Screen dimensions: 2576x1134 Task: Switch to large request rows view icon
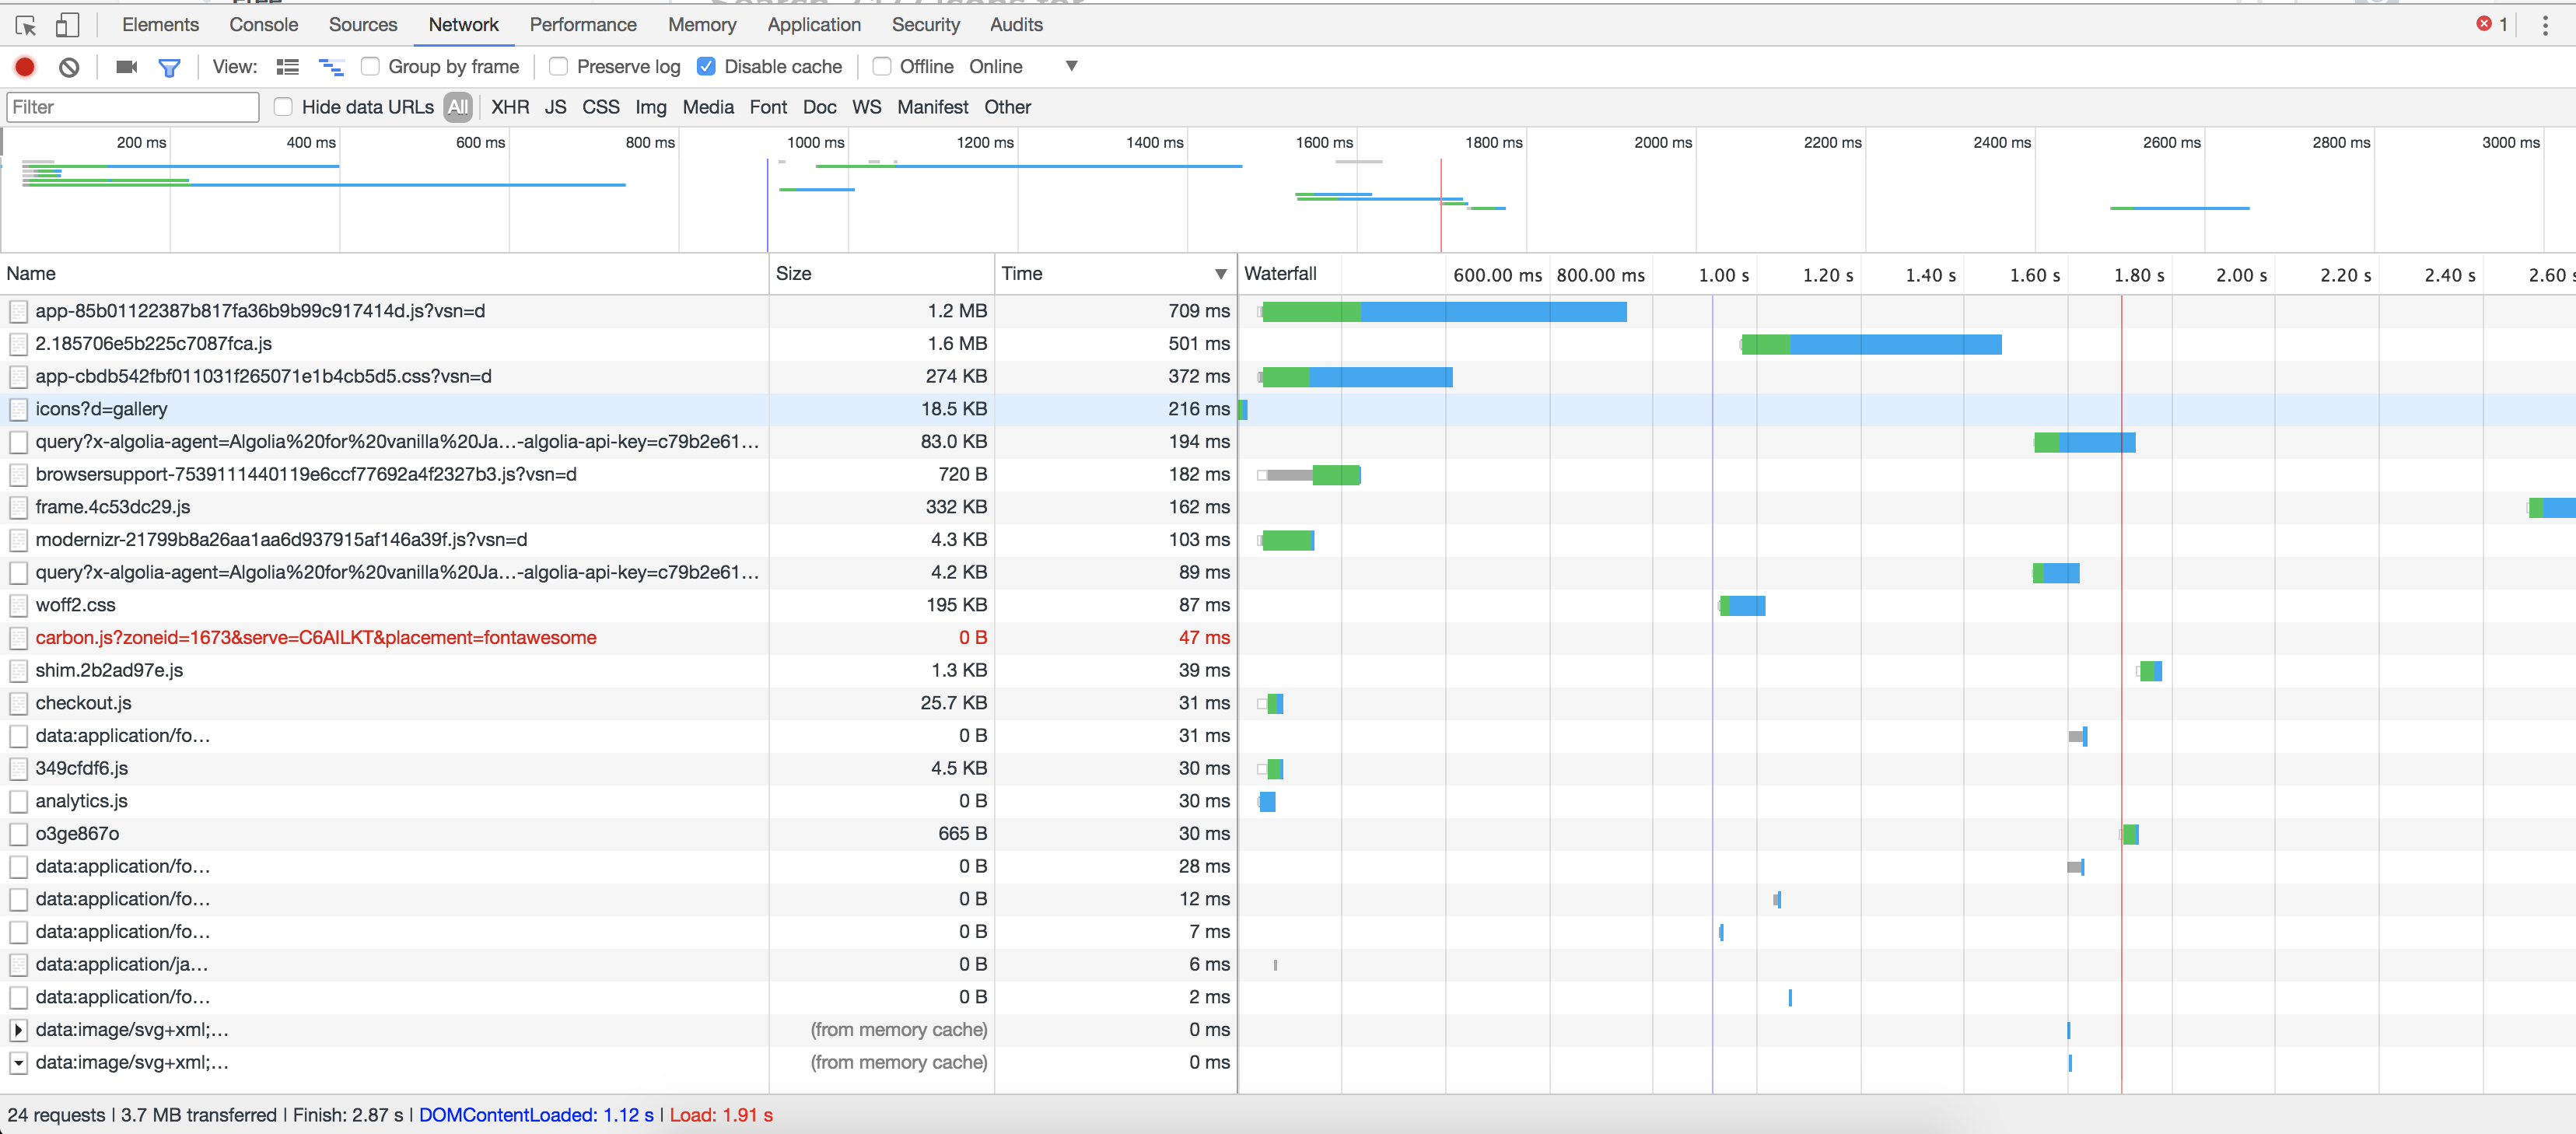[288, 67]
